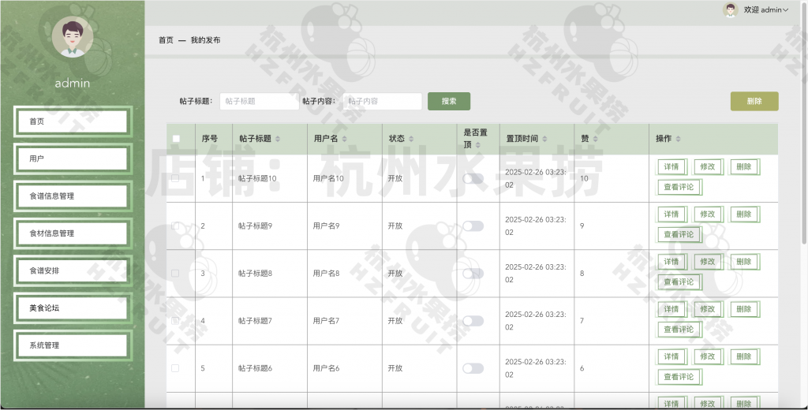Image resolution: width=808 pixels, height=410 pixels.
Task: Click the 搜索 button
Action: (449, 102)
